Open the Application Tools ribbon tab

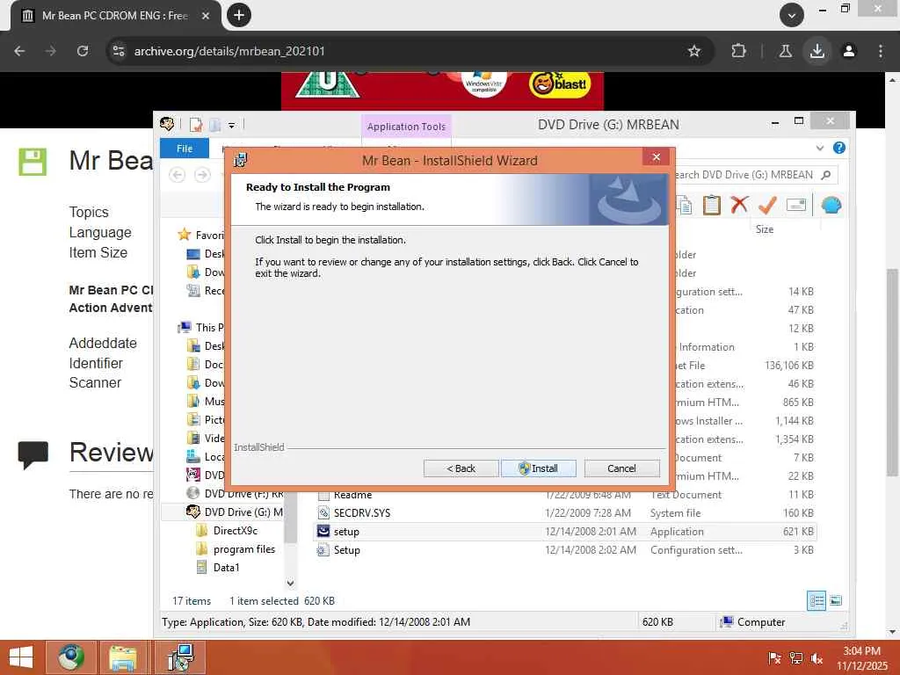click(406, 127)
